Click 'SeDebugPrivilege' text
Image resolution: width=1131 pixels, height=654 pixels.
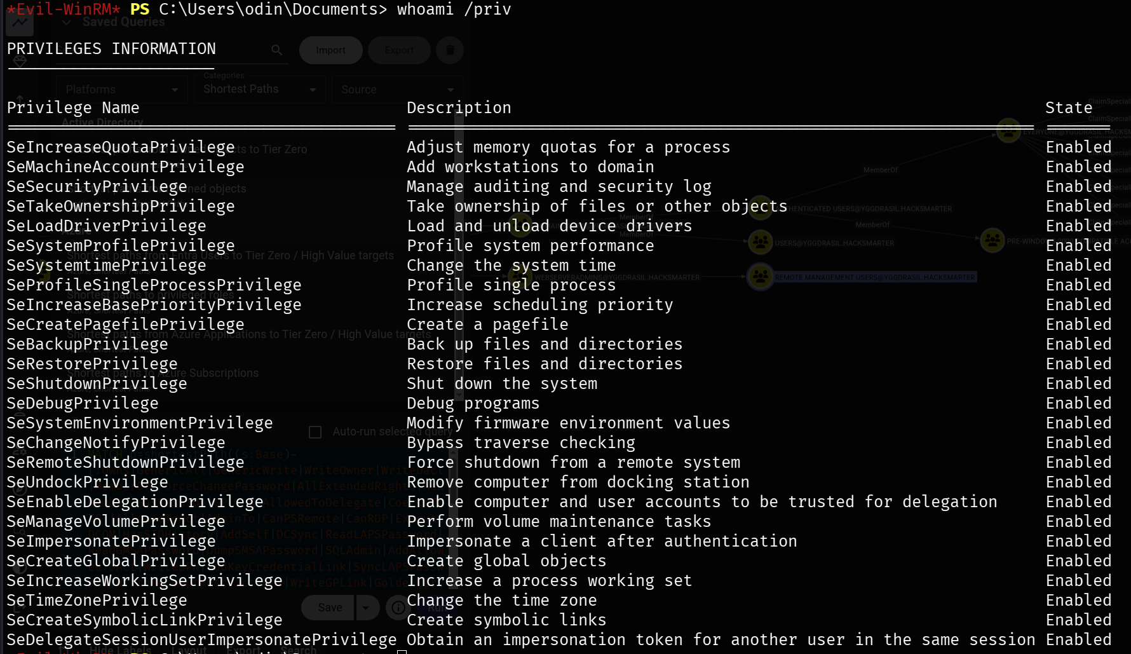click(x=83, y=404)
